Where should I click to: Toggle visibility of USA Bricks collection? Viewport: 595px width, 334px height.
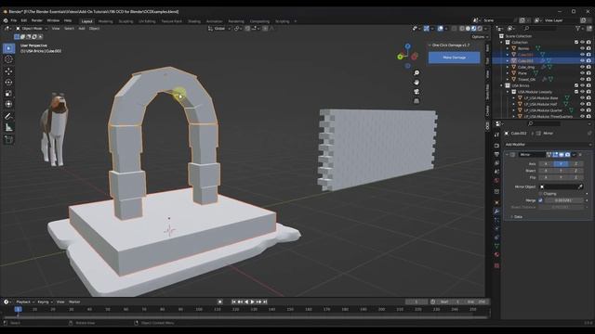(582, 85)
